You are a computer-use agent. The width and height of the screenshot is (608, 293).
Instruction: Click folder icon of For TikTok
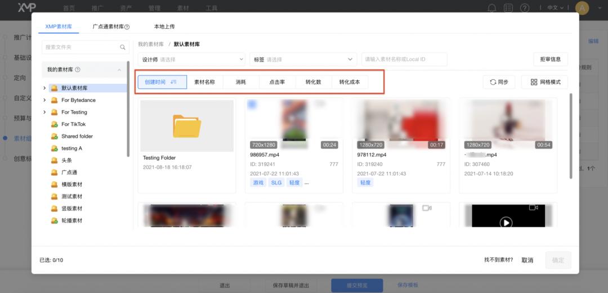[55, 124]
